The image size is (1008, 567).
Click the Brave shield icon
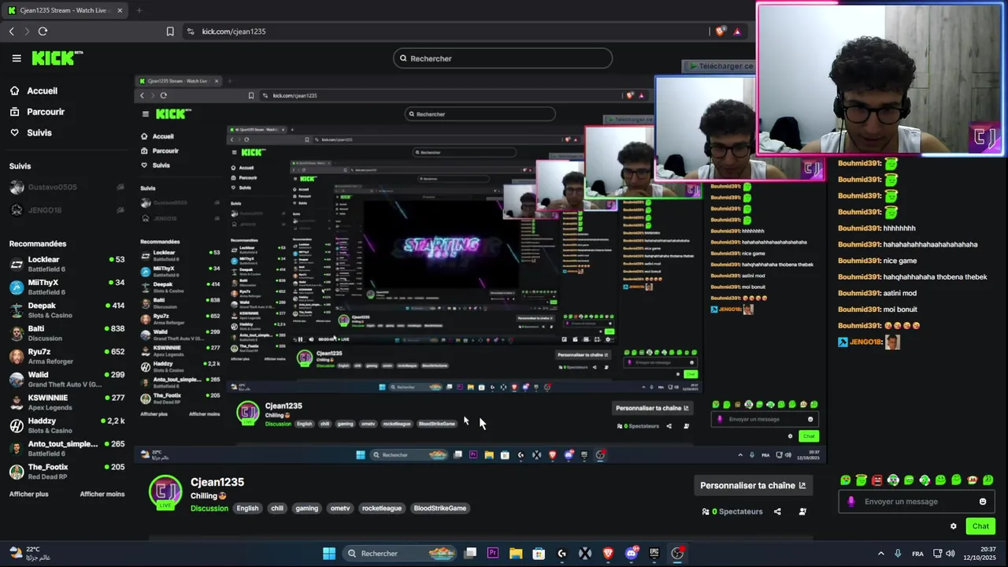[720, 31]
